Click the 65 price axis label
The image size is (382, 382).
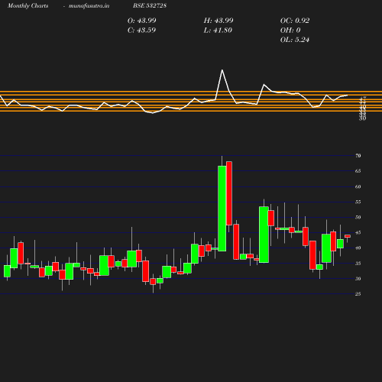358,171
